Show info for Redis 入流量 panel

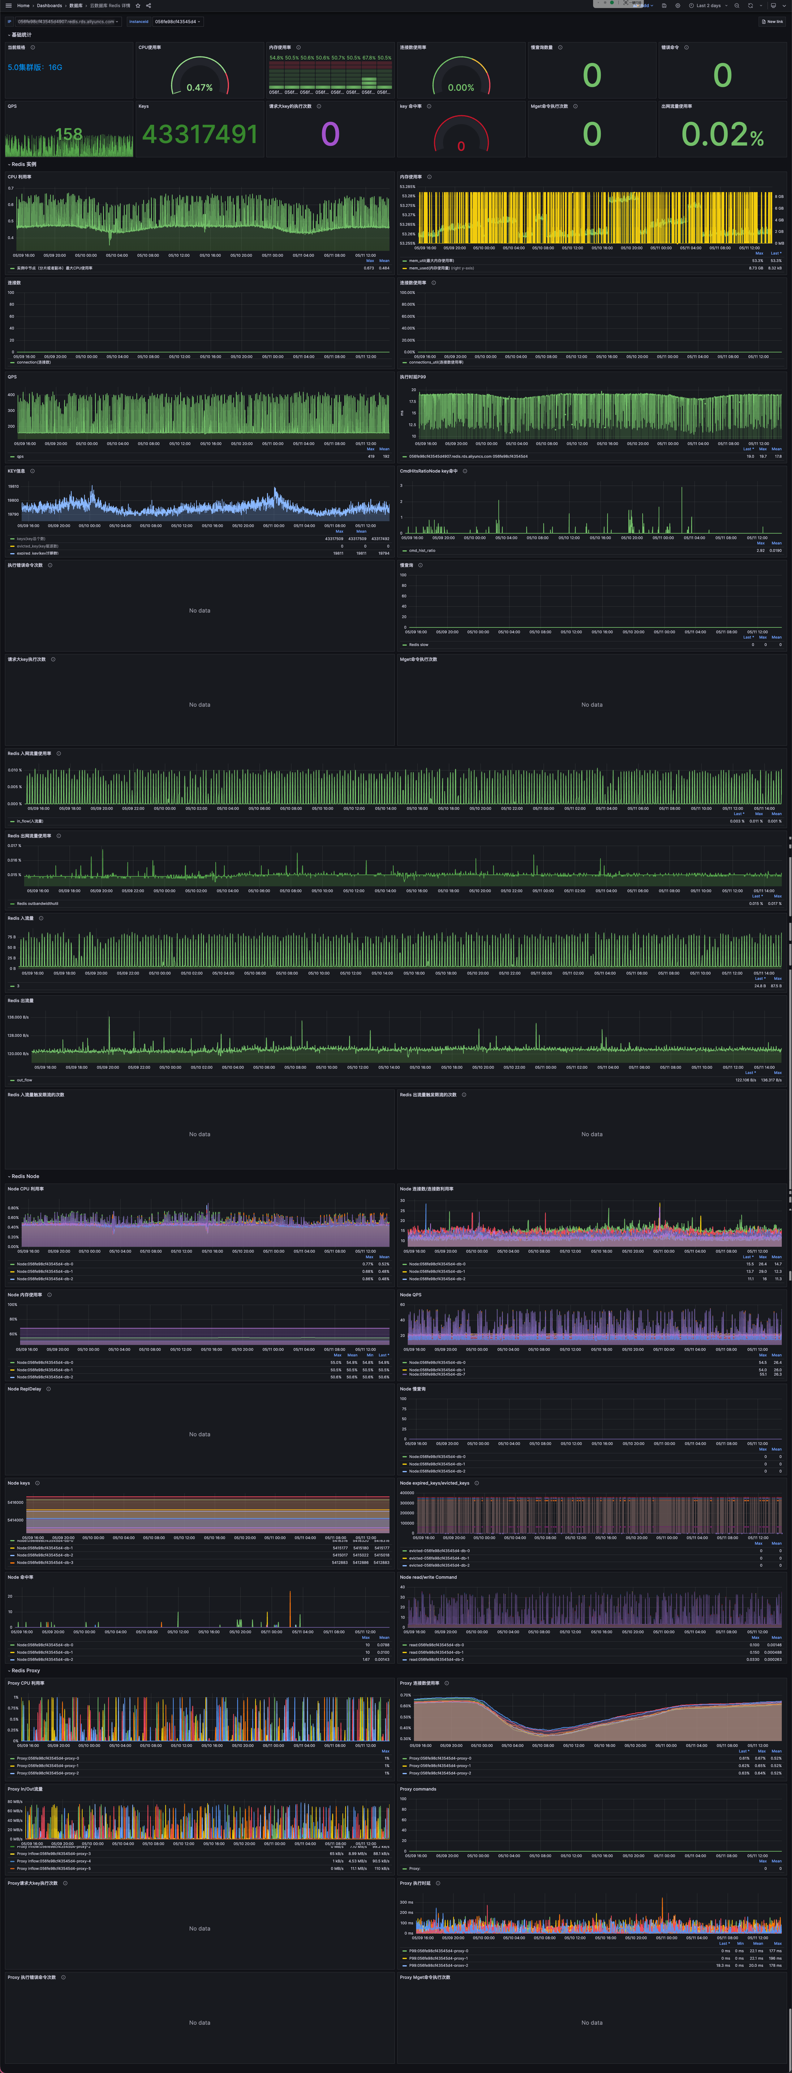point(41,918)
